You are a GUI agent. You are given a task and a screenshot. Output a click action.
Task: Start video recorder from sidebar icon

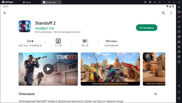point(179,52)
